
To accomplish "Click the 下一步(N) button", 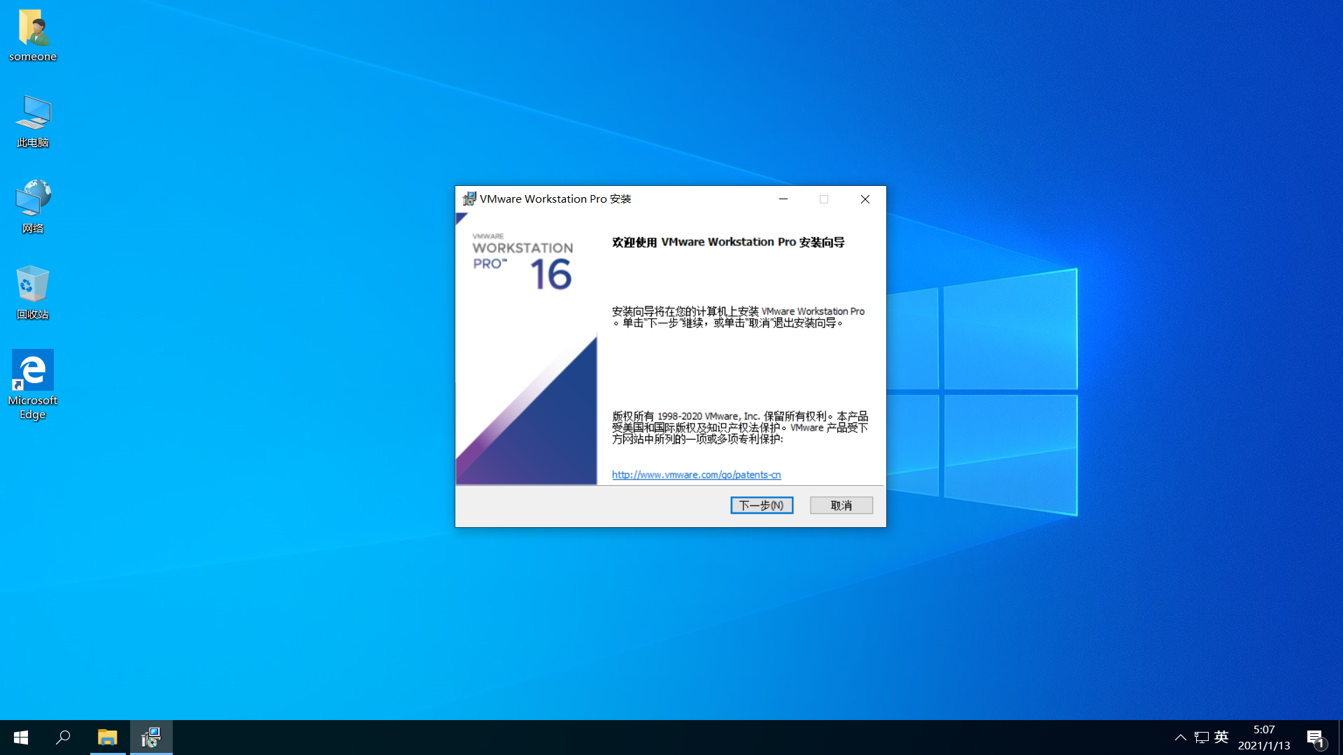I will (x=762, y=505).
